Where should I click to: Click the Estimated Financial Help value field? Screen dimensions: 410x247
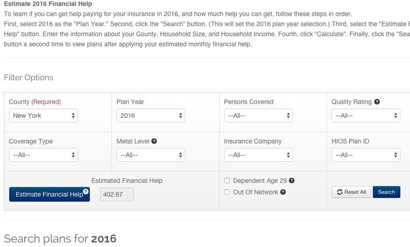tap(117, 194)
